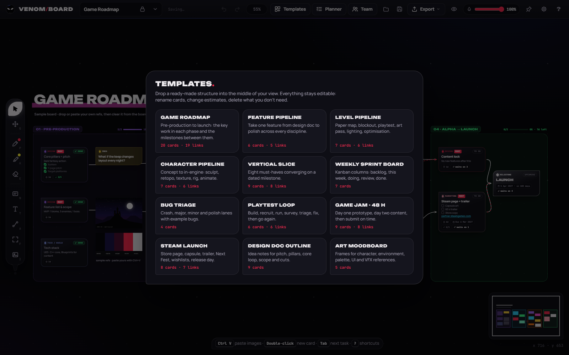The image size is (569, 355).
Task: Toggle the pin icon in top bar
Action: (529, 9)
